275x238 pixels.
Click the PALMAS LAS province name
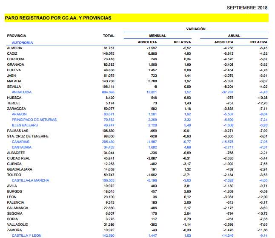(x=17, y=131)
